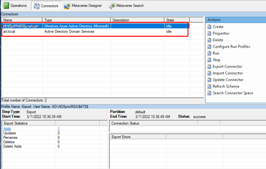Click the Adds count value 1 link
The width and height of the screenshot is (266, 169).
59,129
